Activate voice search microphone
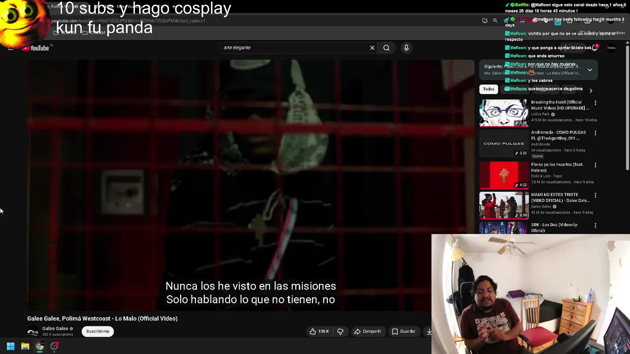Screen dimensions: 630x354 (406, 48)
